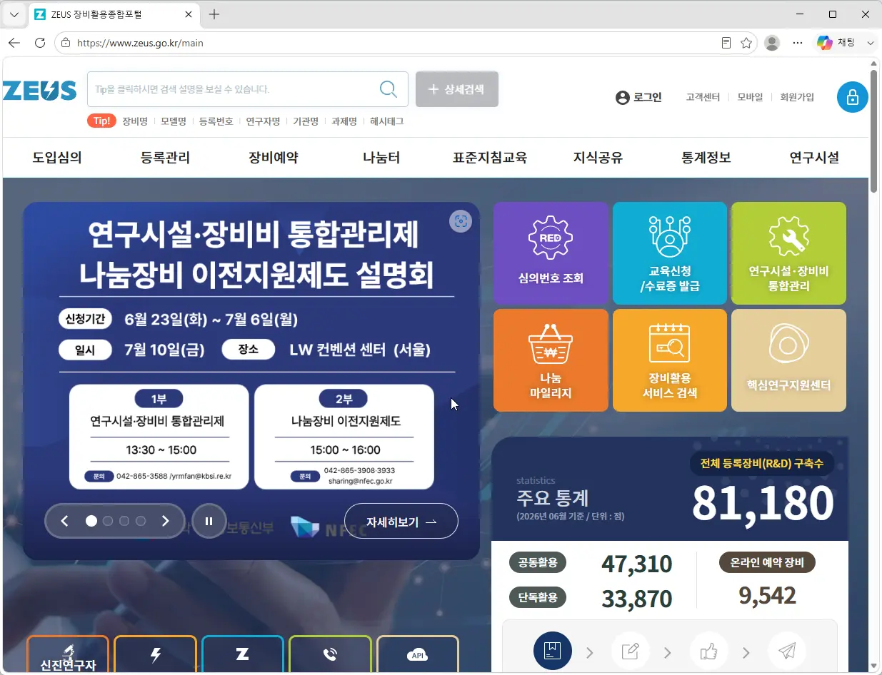882x675 pixels.
Task: Select the 등록번호 search filter
Action: point(216,121)
